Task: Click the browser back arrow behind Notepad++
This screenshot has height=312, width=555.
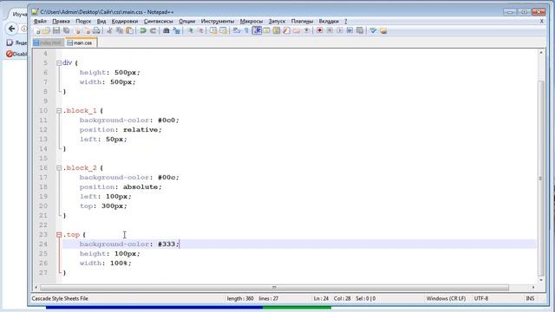Action: [x=11, y=29]
